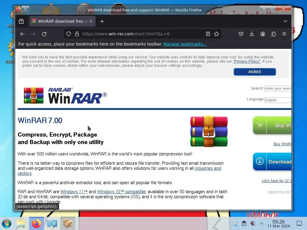Open a new tab with plus button
Image resolution: width=307 pixels, height=230 pixels.
coord(102,22)
